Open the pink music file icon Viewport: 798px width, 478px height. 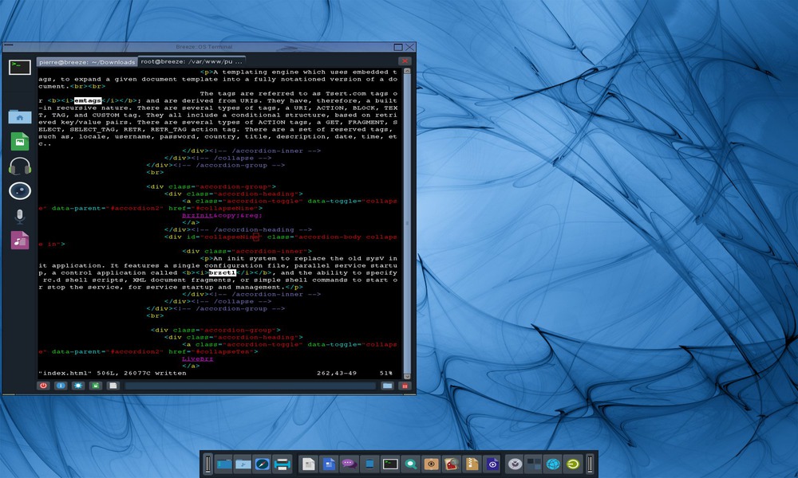pyautogui.click(x=19, y=241)
